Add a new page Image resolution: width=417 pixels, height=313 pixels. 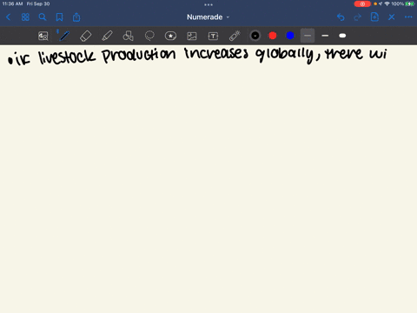pyautogui.click(x=374, y=17)
